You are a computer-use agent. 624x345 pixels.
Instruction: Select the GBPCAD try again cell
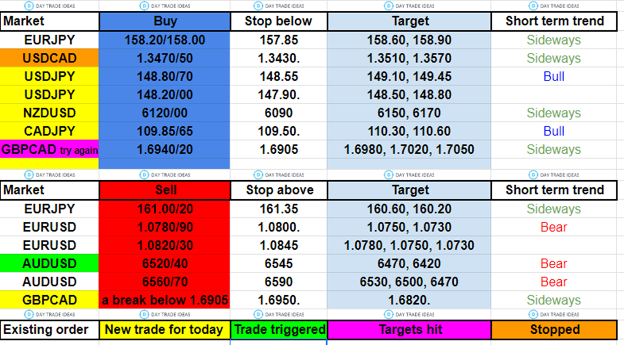point(49,150)
